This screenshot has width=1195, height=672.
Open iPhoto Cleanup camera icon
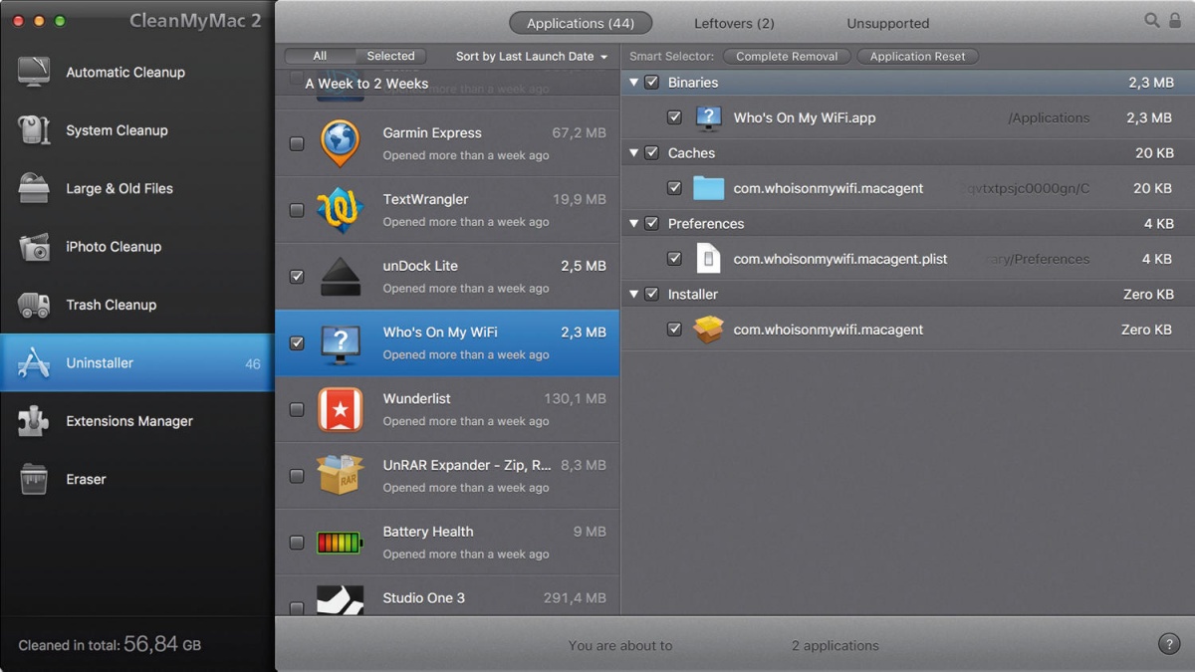tap(34, 247)
